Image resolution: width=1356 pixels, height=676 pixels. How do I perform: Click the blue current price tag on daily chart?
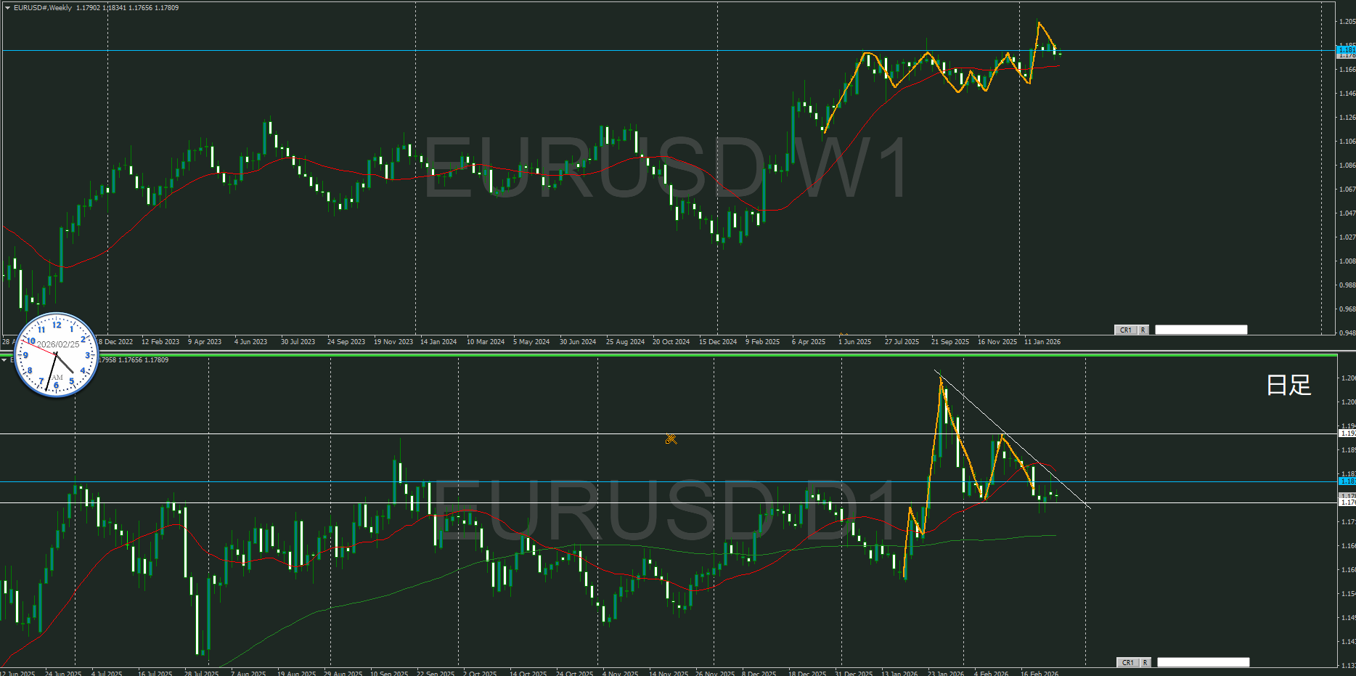pos(1346,481)
